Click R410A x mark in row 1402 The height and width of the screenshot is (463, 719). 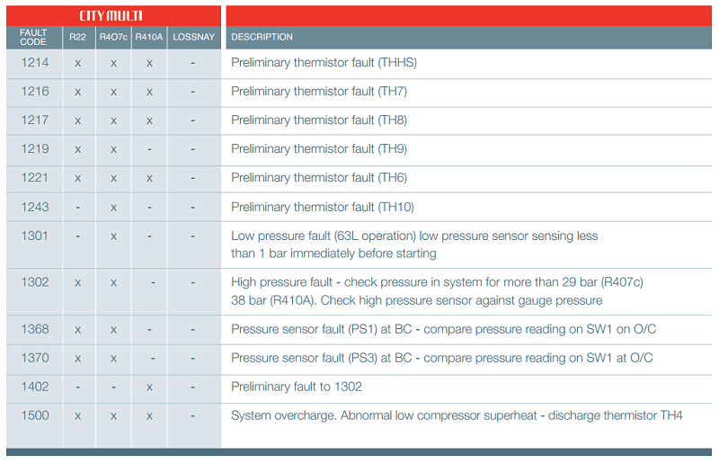pos(149,388)
